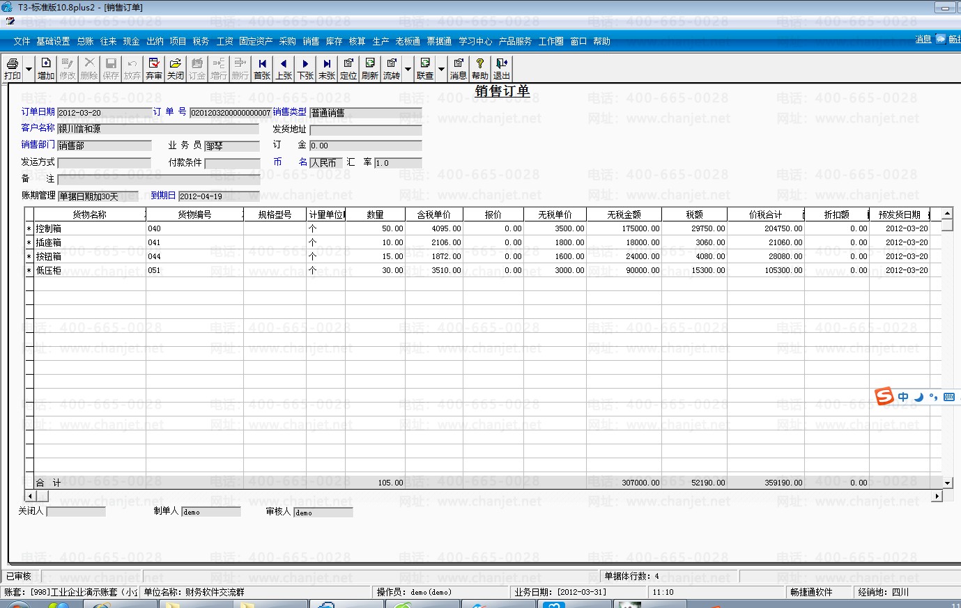Screen dimensions: 961x608
Task: Click the 客户名称 field 银川信和源
Action: [158, 129]
